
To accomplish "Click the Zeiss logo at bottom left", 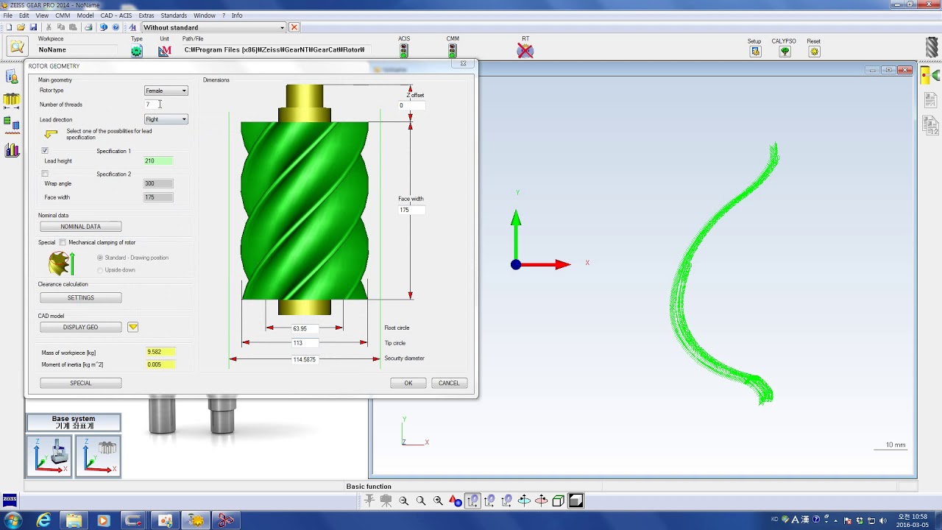I will coord(10,499).
